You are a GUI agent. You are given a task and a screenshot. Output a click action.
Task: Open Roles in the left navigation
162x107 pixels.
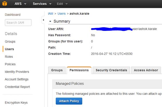(x=9, y=56)
